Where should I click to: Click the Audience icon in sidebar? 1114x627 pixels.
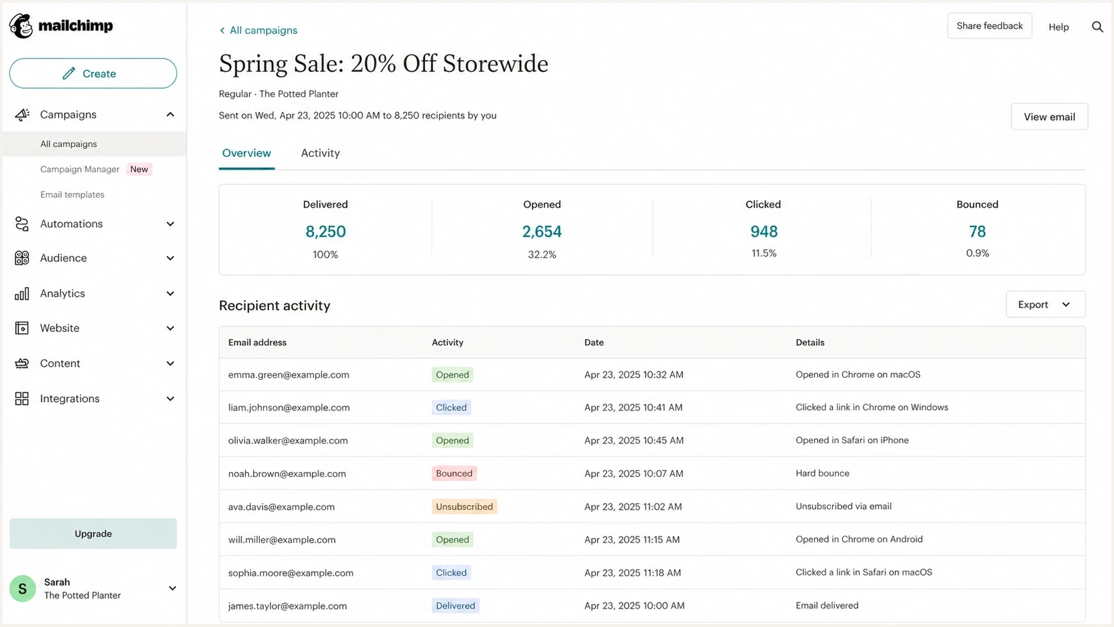click(22, 258)
